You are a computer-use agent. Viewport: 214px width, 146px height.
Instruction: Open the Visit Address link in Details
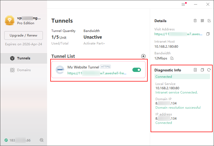(x=178, y=34)
